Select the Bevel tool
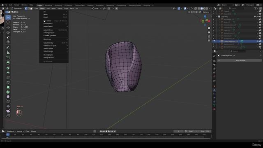 tap(8, 73)
